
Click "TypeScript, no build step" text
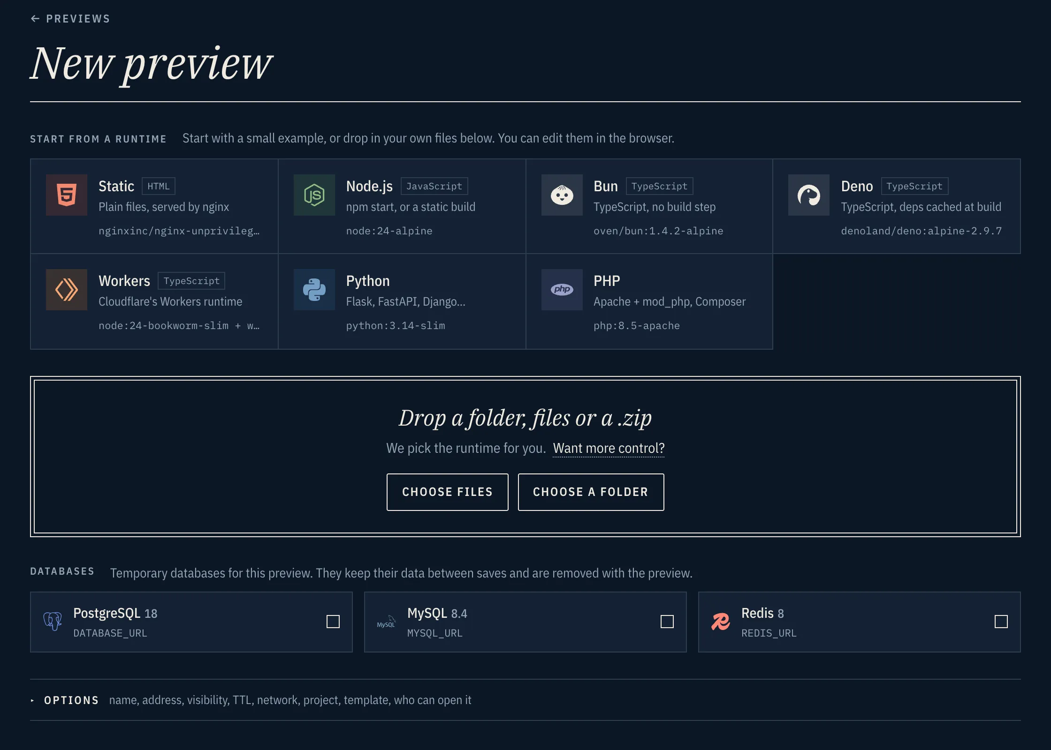click(x=655, y=207)
